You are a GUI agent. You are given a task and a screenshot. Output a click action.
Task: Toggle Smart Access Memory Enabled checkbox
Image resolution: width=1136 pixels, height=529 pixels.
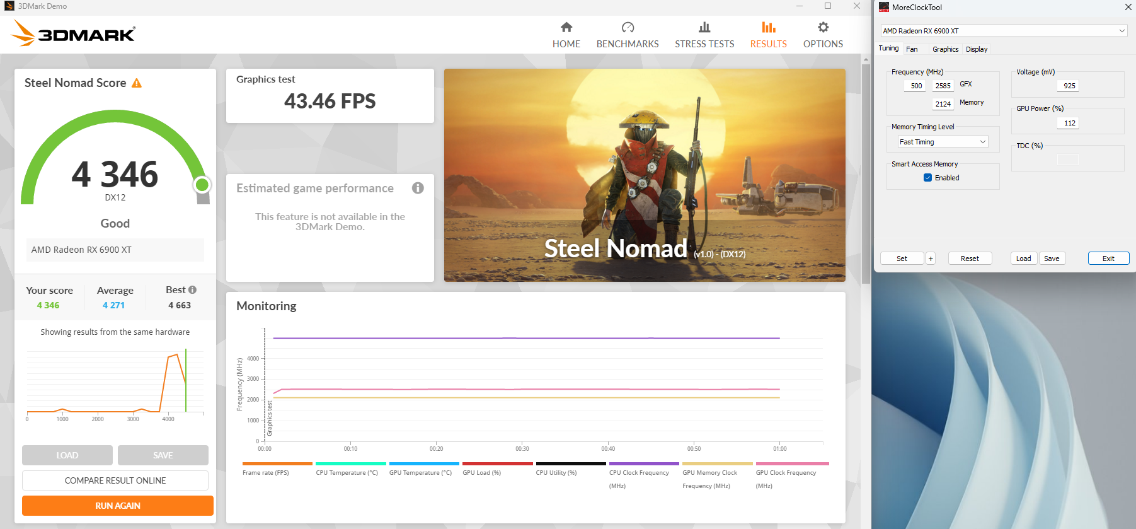(x=927, y=178)
